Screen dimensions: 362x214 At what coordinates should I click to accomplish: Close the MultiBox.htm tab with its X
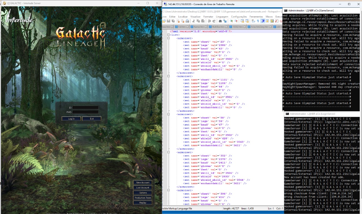[x=226, y=27]
